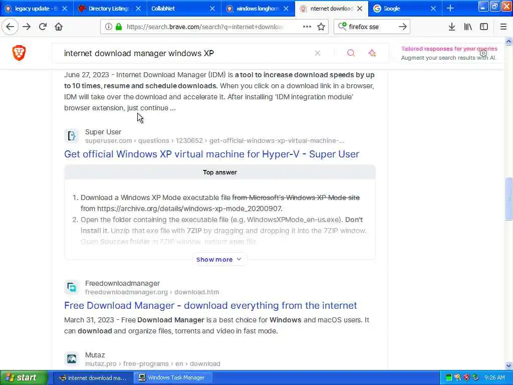
Task: Click the scrollbar down arrow
Action: (508, 365)
